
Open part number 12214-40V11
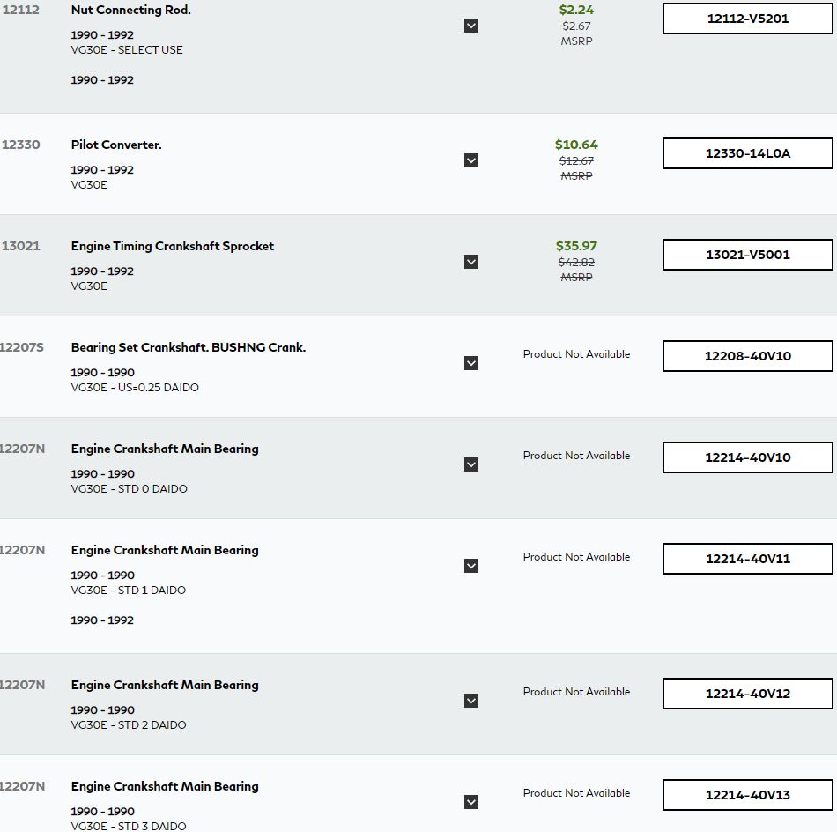(x=747, y=559)
